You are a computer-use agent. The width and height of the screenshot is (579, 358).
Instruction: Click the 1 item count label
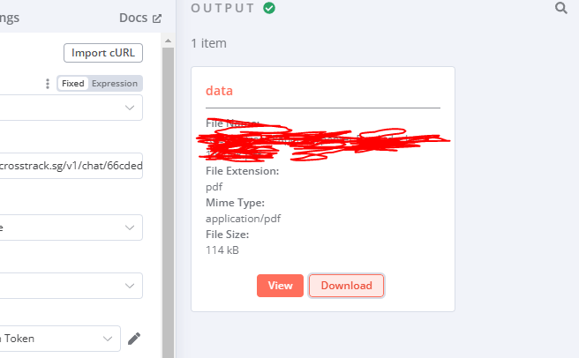[x=208, y=43]
